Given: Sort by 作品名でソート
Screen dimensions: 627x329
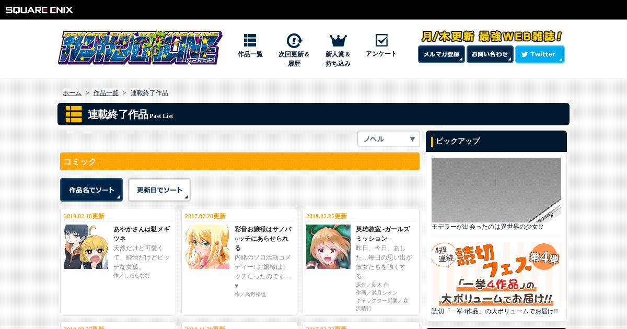Looking at the screenshot, I should click(91, 190).
